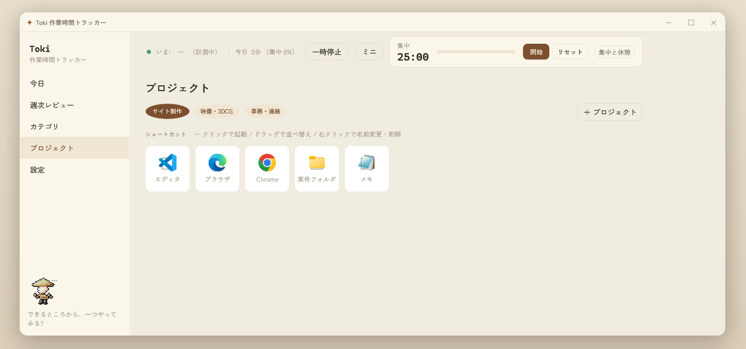Click the green tracking status dot
The height and width of the screenshot is (349, 746).
click(x=149, y=52)
